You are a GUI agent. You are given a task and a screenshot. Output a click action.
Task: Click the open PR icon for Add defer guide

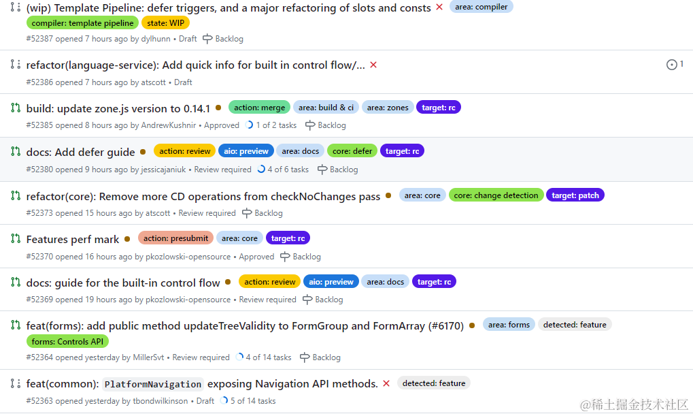coord(16,151)
